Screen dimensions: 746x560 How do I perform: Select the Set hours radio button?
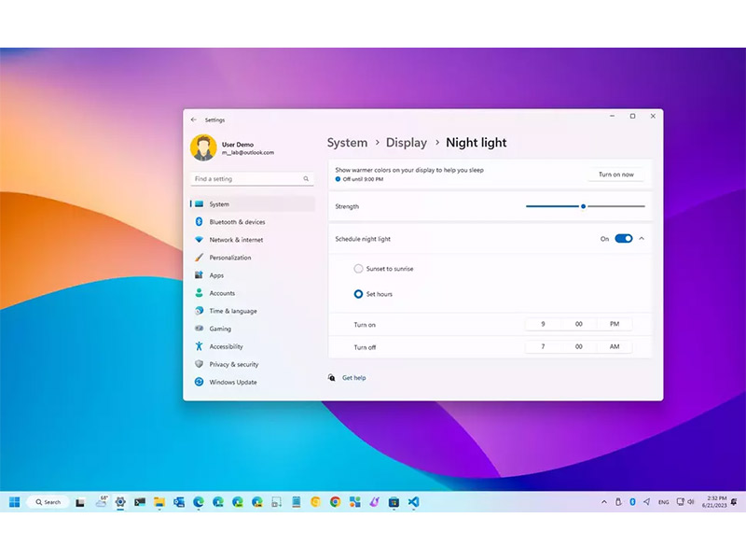pos(358,294)
